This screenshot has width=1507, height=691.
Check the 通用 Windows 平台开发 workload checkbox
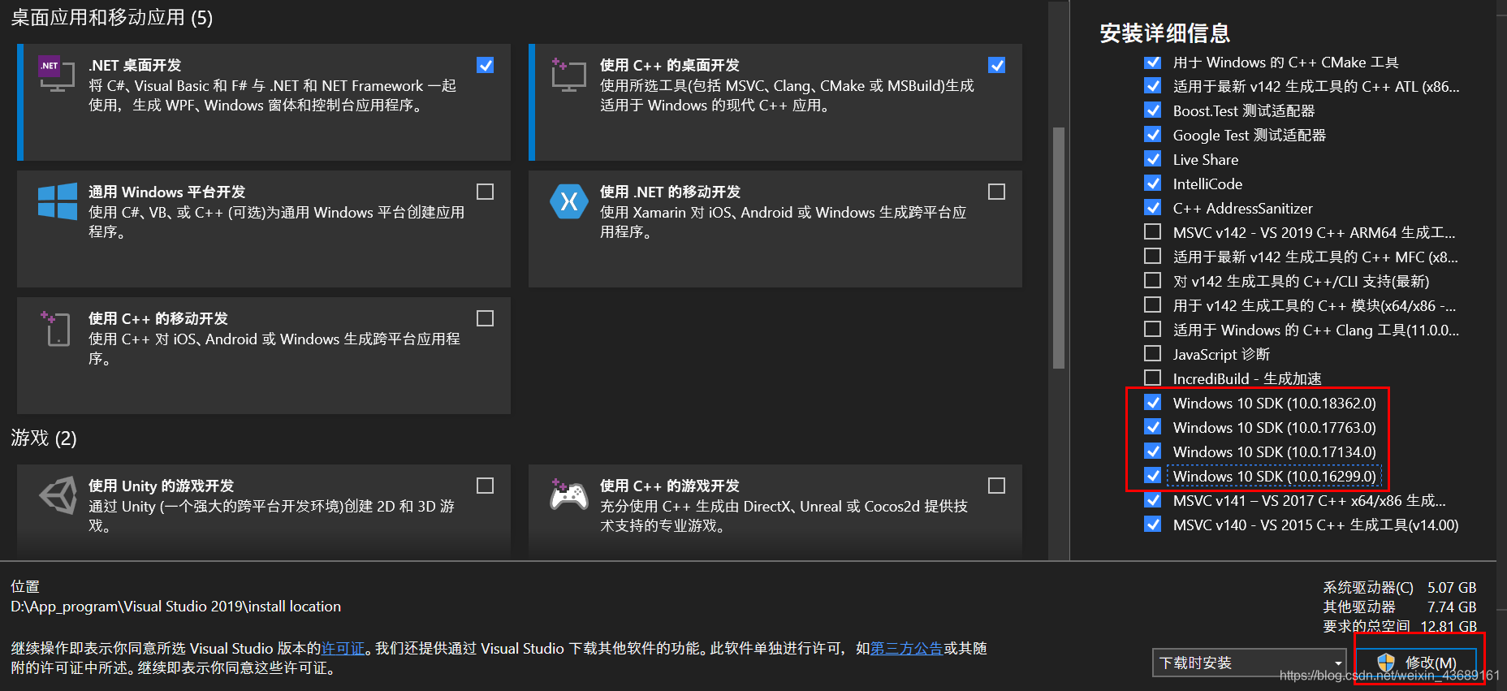coord(485,192)
